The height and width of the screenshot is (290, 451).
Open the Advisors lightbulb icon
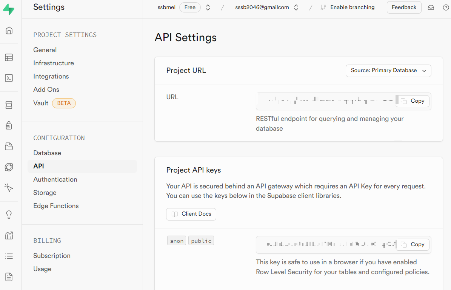point(9,214)
